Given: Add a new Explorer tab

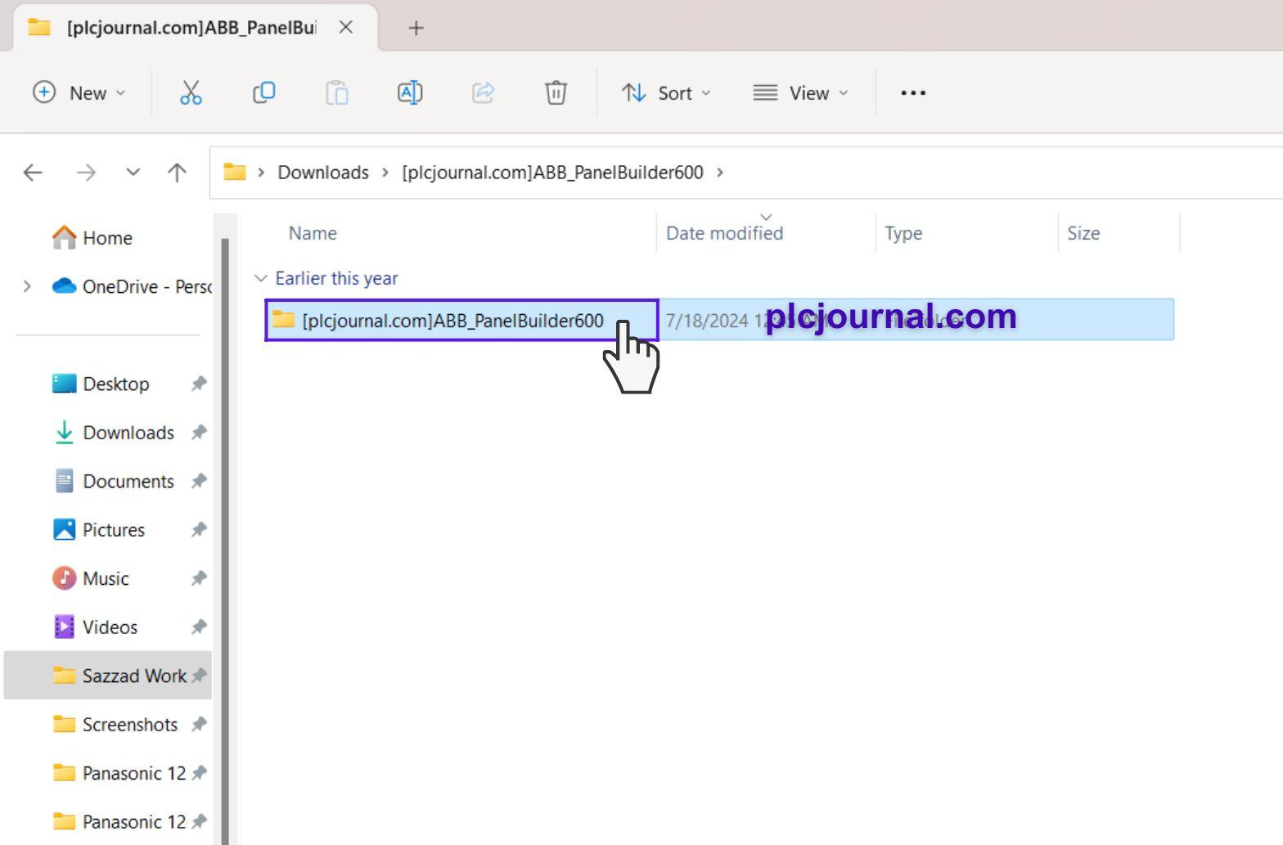Looking at the screenshot, I should [416, 28].
